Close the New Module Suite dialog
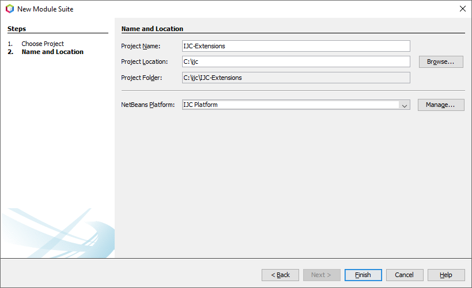The image size is (472, 288). (x=462, y=9)
